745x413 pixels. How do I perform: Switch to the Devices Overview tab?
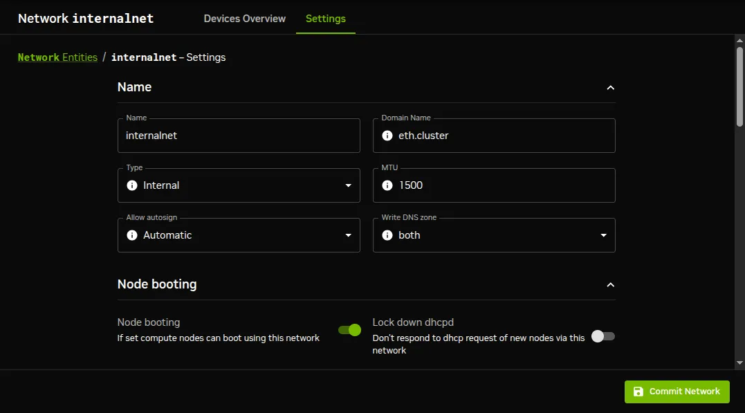[245, 19]
